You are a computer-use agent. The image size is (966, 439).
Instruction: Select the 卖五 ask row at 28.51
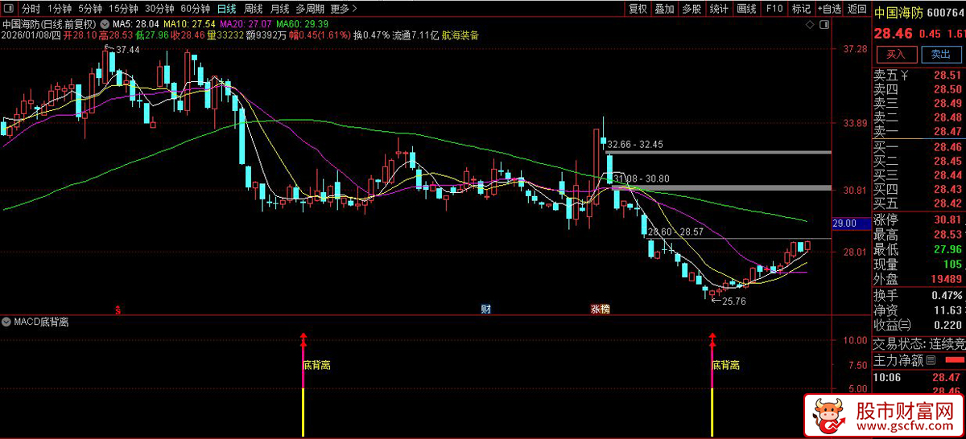pyautogui.click(x=919, y=76)
